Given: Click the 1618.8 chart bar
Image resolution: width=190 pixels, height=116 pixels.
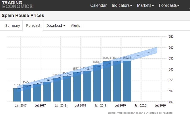Looking at the screenshot, I should pyautogui.click(x=97, y=83).
